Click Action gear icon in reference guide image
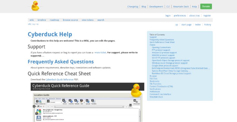237x122 pixels. point(65,102)
